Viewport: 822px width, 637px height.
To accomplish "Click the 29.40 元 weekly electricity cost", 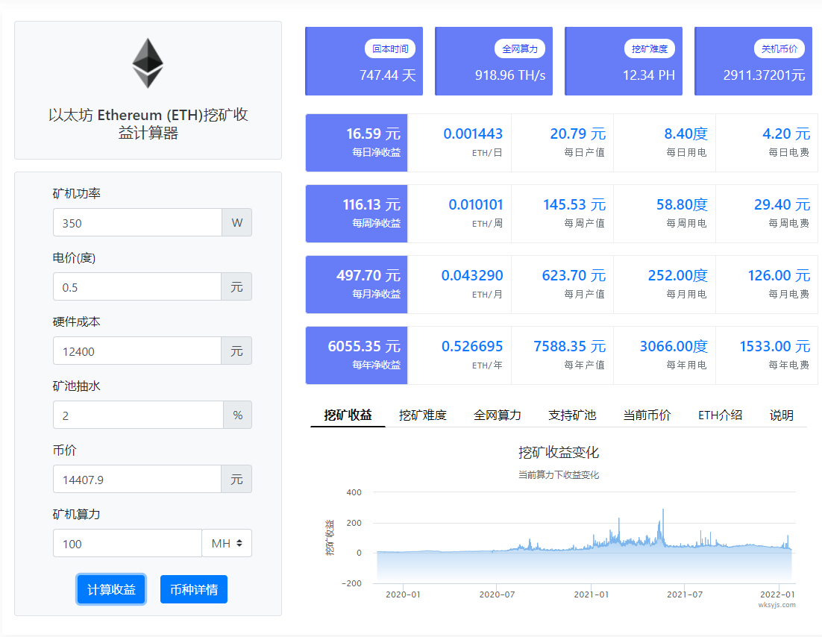I will (x=782, y=205).
